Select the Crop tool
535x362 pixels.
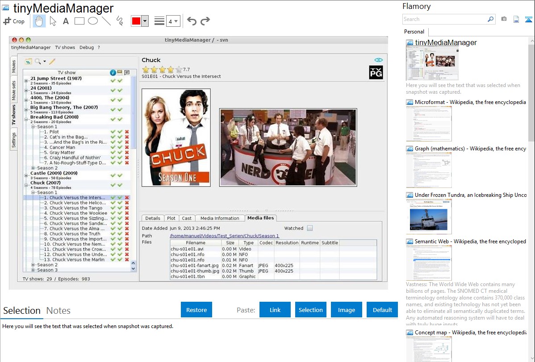point(14,21)
